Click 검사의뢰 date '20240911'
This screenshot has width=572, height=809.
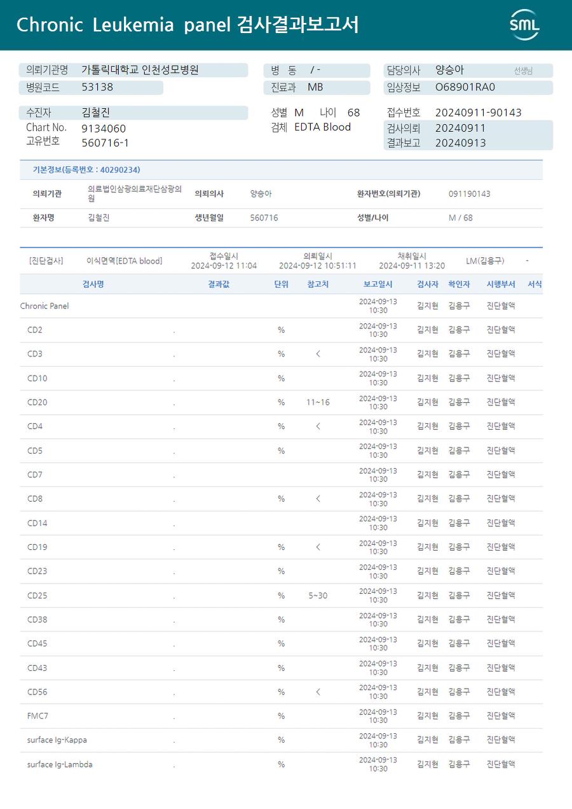pyautogui.click(x=461, y=128)
